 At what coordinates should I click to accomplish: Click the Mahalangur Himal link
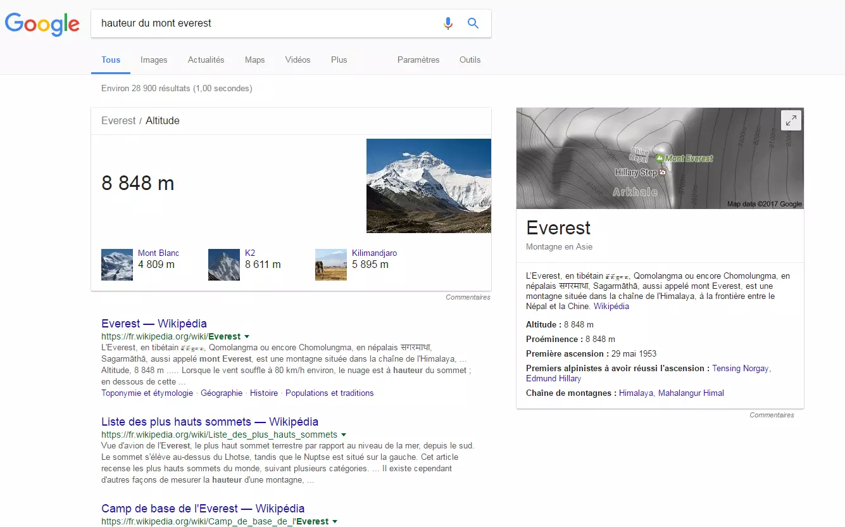pyautogui.click(x=691, y=393)
